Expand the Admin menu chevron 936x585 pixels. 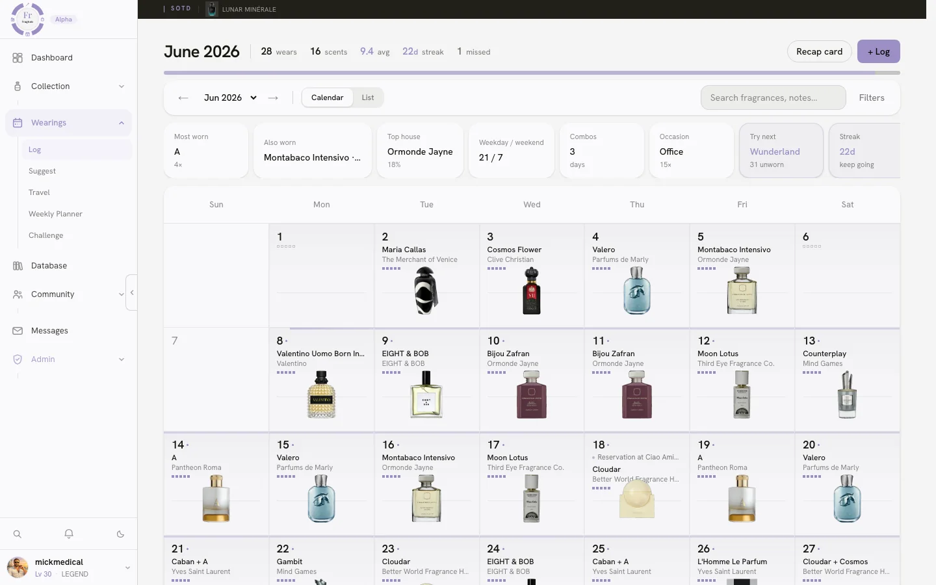pyautogui.click(x=121, y=359)
